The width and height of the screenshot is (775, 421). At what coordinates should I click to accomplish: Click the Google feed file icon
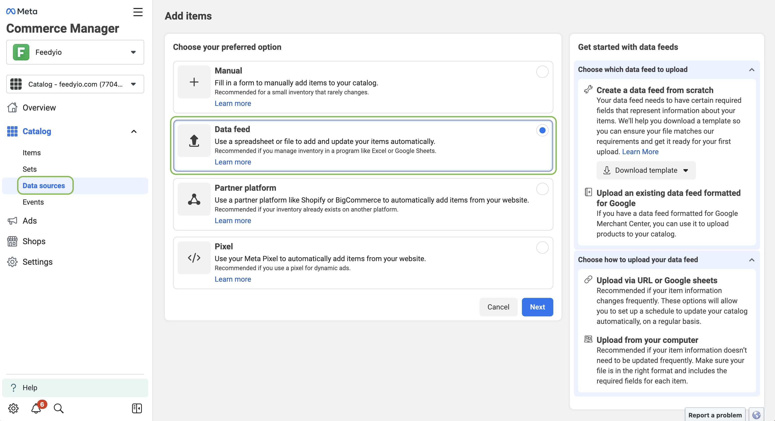click(588, 192)
